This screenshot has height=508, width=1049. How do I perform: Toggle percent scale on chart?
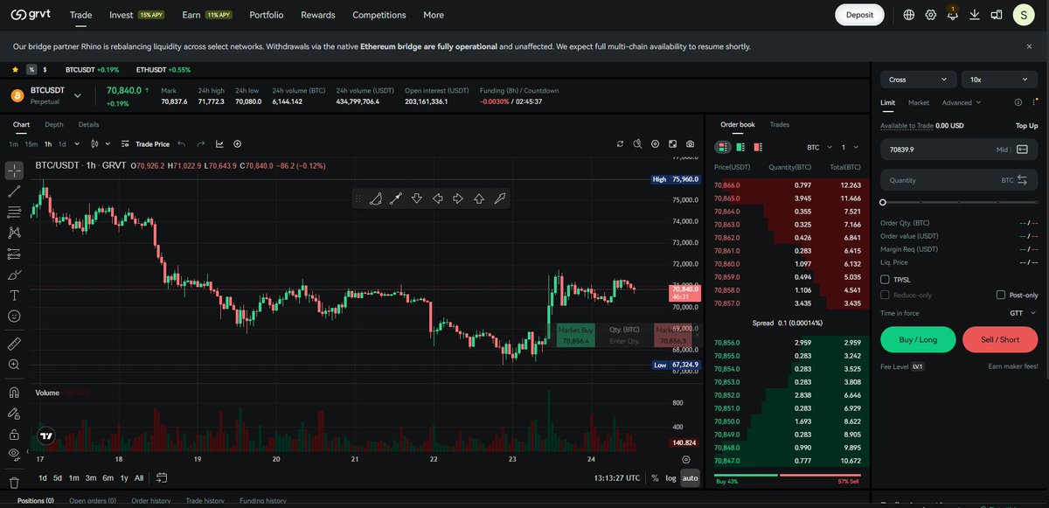[655, 477]
